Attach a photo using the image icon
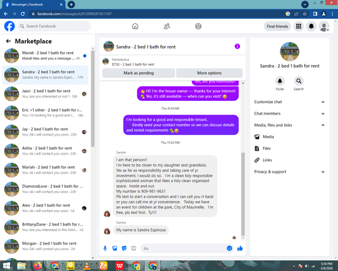338x271 pixels. 115,249
